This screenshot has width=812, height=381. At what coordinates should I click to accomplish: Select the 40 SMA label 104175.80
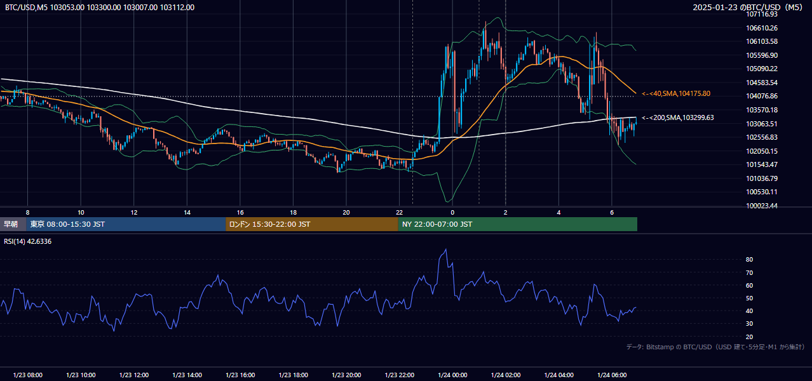(676, 94)
